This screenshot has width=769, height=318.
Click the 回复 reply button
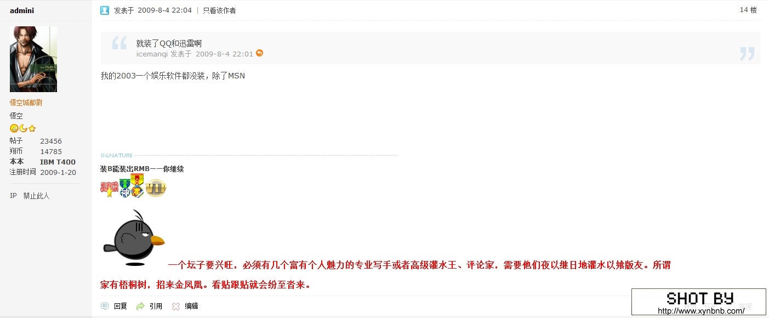click(121, 306)
